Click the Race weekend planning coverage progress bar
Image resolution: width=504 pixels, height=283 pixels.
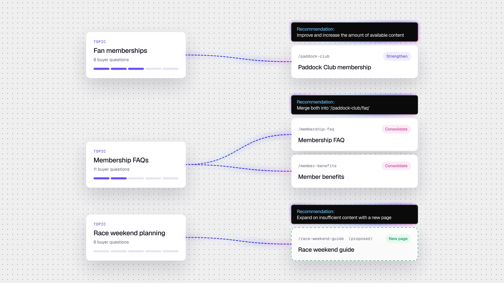click(x=136, y=251)
